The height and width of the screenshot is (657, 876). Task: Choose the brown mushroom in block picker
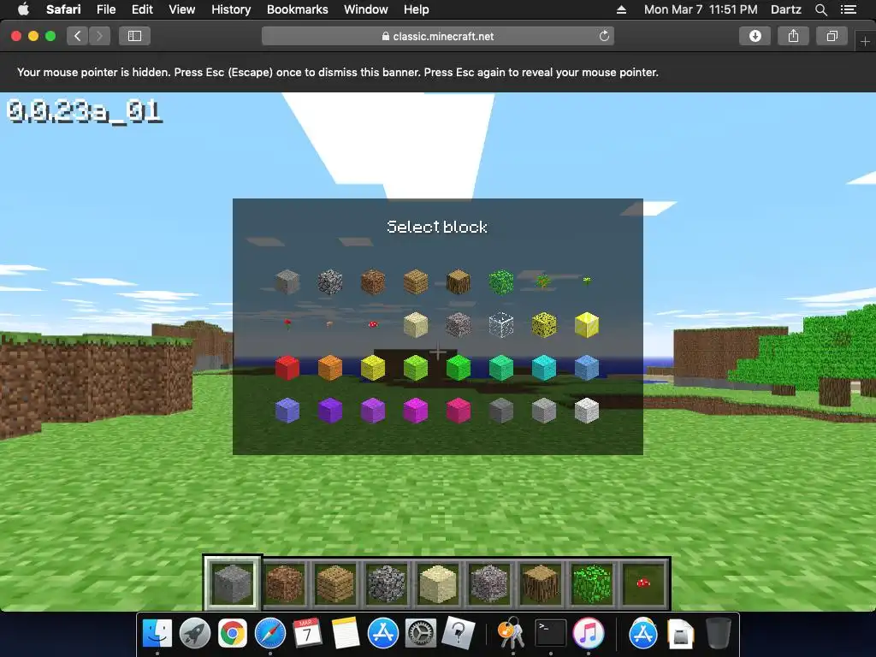pos(329,324)
